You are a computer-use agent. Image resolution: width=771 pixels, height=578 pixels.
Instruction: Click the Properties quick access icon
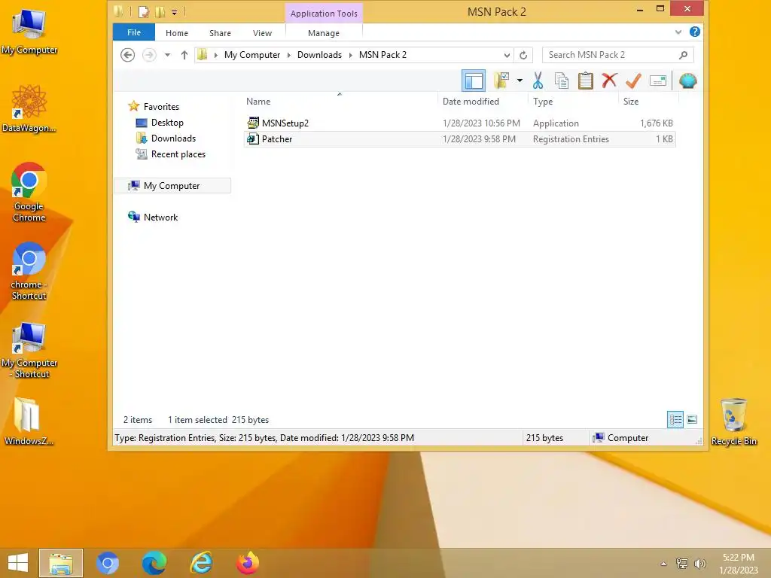tap(144, 11)
